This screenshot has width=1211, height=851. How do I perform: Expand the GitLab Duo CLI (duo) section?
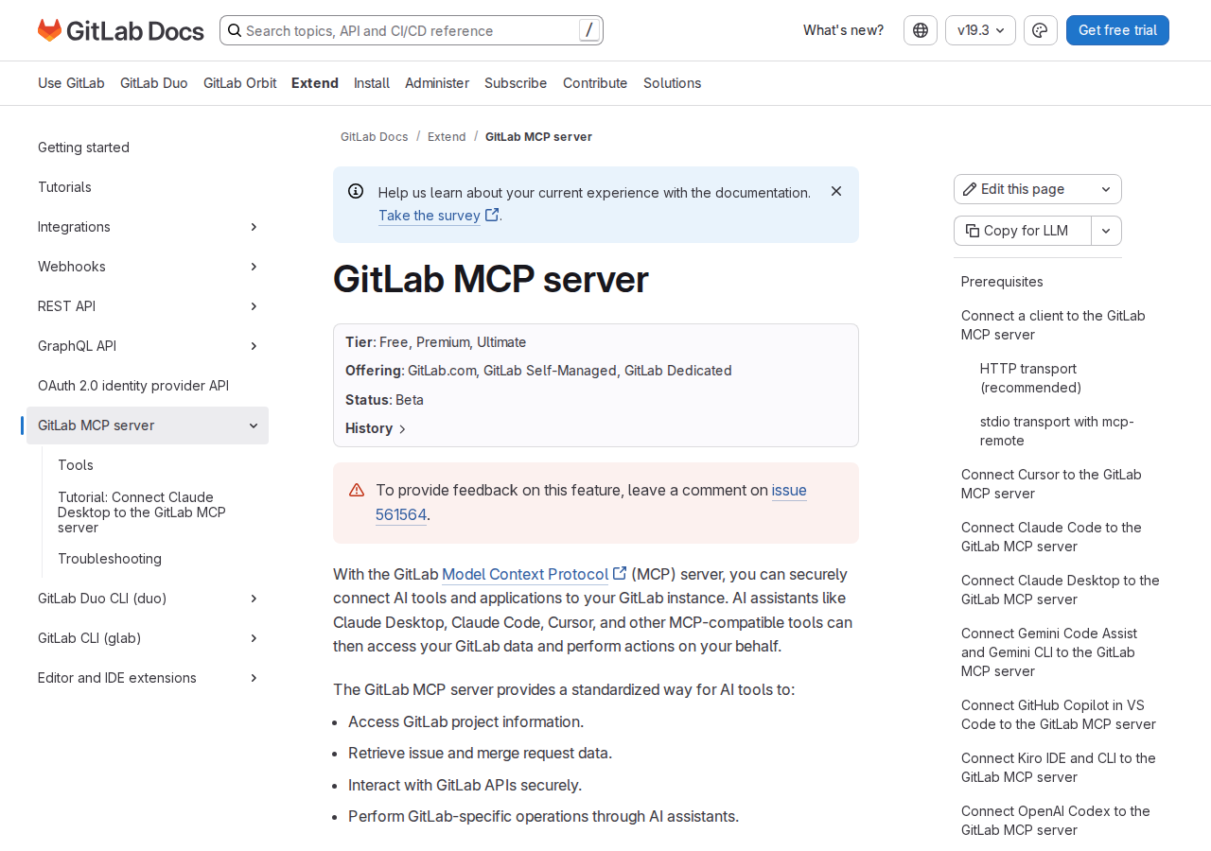(254, 599)
